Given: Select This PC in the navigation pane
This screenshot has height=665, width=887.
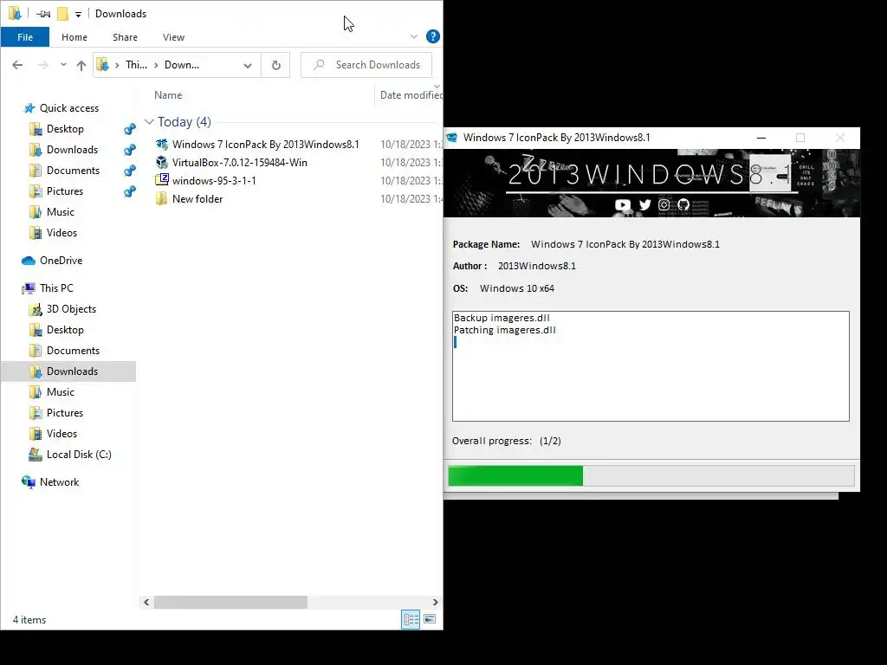Looking at the screenshot, I should tap(56, 288).
